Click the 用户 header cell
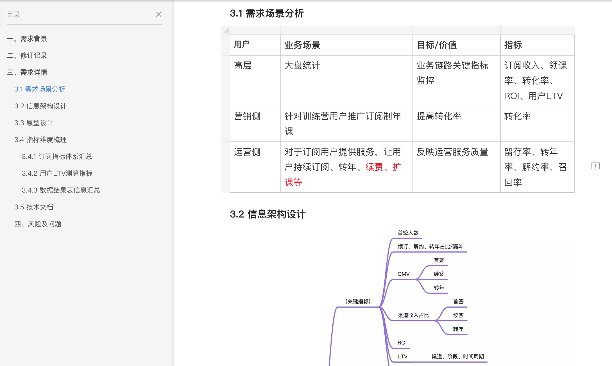612x366 pixels. pyautogui.click(x=255, y=45)
